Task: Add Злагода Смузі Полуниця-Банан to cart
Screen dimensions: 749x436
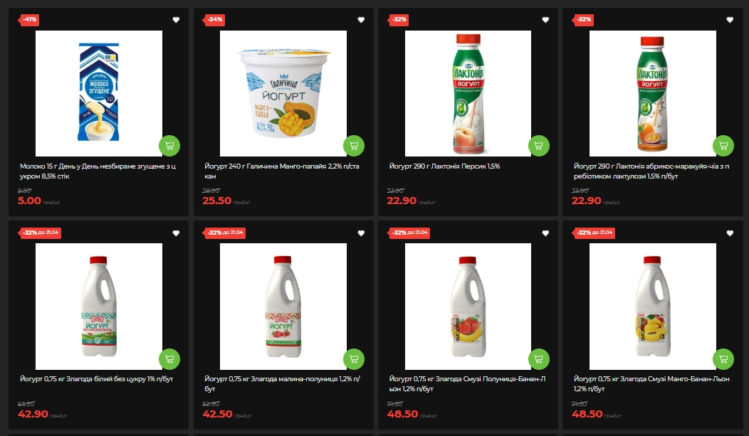Action: coord(539,358)
